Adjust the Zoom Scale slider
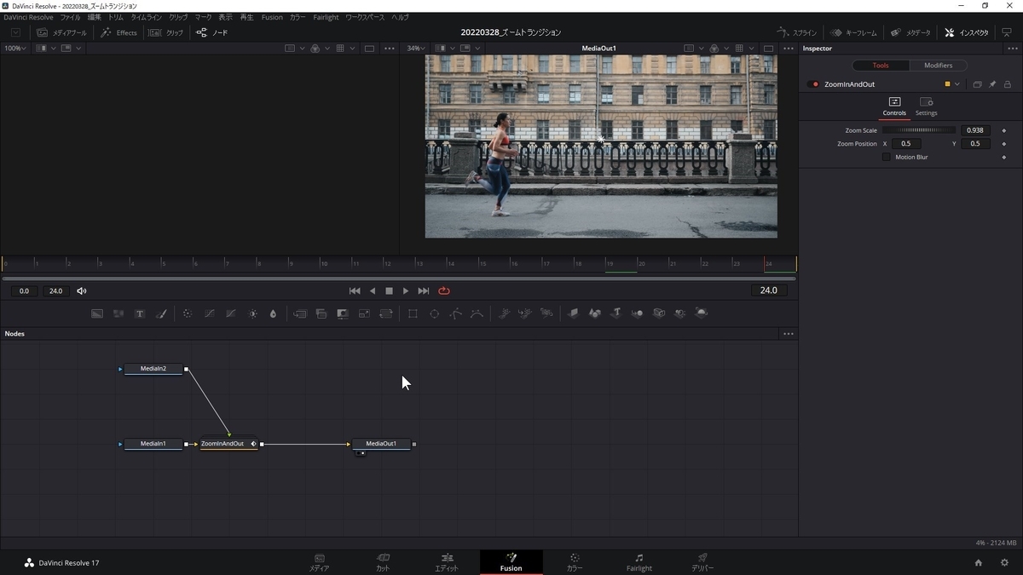This screenshot has height=575, width=1023. pos(919,130)
